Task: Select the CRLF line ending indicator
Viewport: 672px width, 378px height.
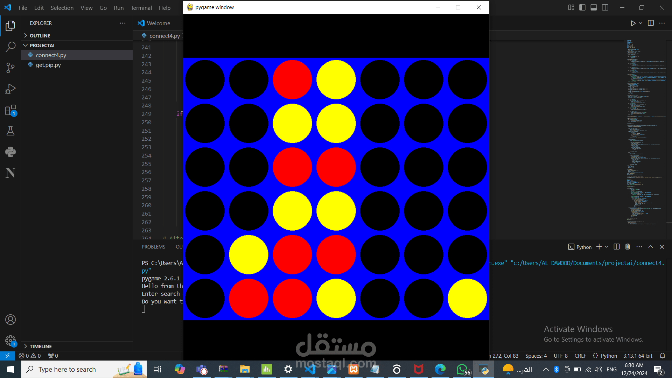Action: click(580, 356)
